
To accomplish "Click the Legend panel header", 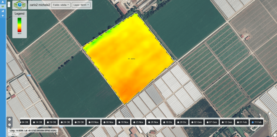I will click(19, 13).
